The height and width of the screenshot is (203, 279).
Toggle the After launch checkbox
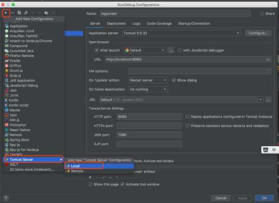96,50
